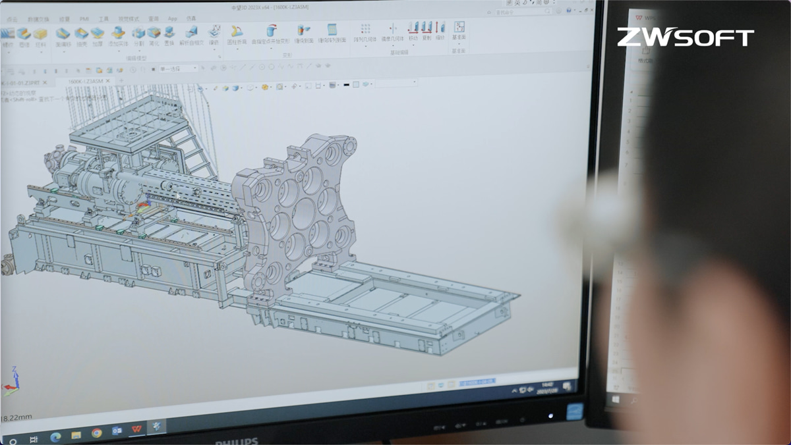
Task: Expand the 添加实体 dropdown arrow
Action: [118, 52]
